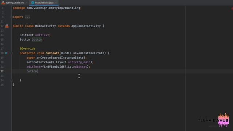Screen dimensions: 233x131
Task: Click line number 22 in the gutter
Action: (2, 71)
